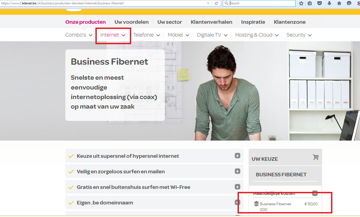Select the Uw voordelen tab
The width and height of the screenshot is (360, 217).
pos(131,22)
